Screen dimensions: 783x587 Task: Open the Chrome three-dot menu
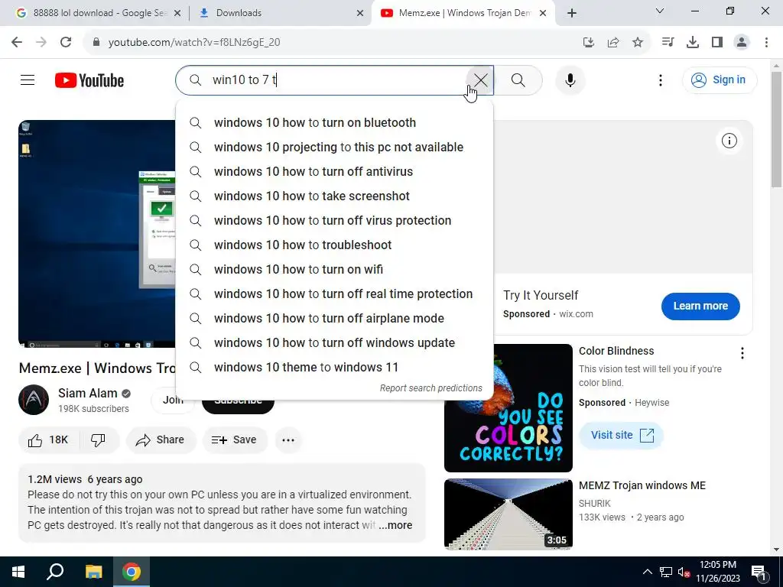[766, 42]
